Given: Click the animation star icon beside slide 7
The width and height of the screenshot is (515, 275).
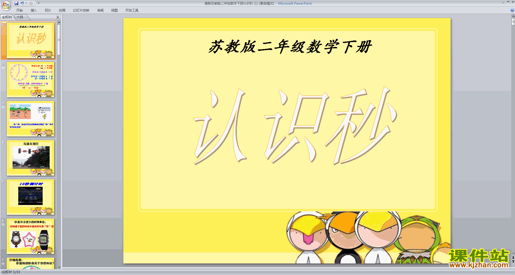Looking at the screenshot, I should point(3,264).
